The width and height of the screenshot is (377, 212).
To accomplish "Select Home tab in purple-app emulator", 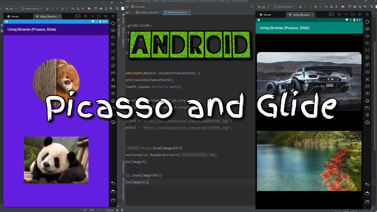I will [x=13, y=16].
